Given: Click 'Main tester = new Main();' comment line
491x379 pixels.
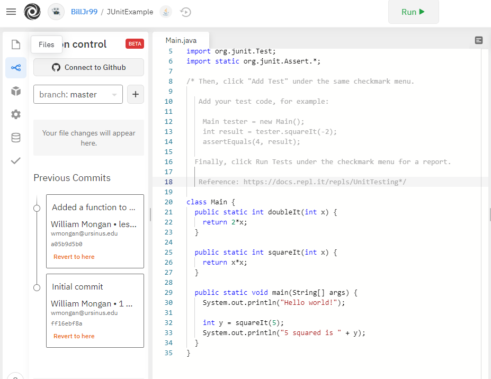Looking at the screenshot, I should (x=253, y=121).
